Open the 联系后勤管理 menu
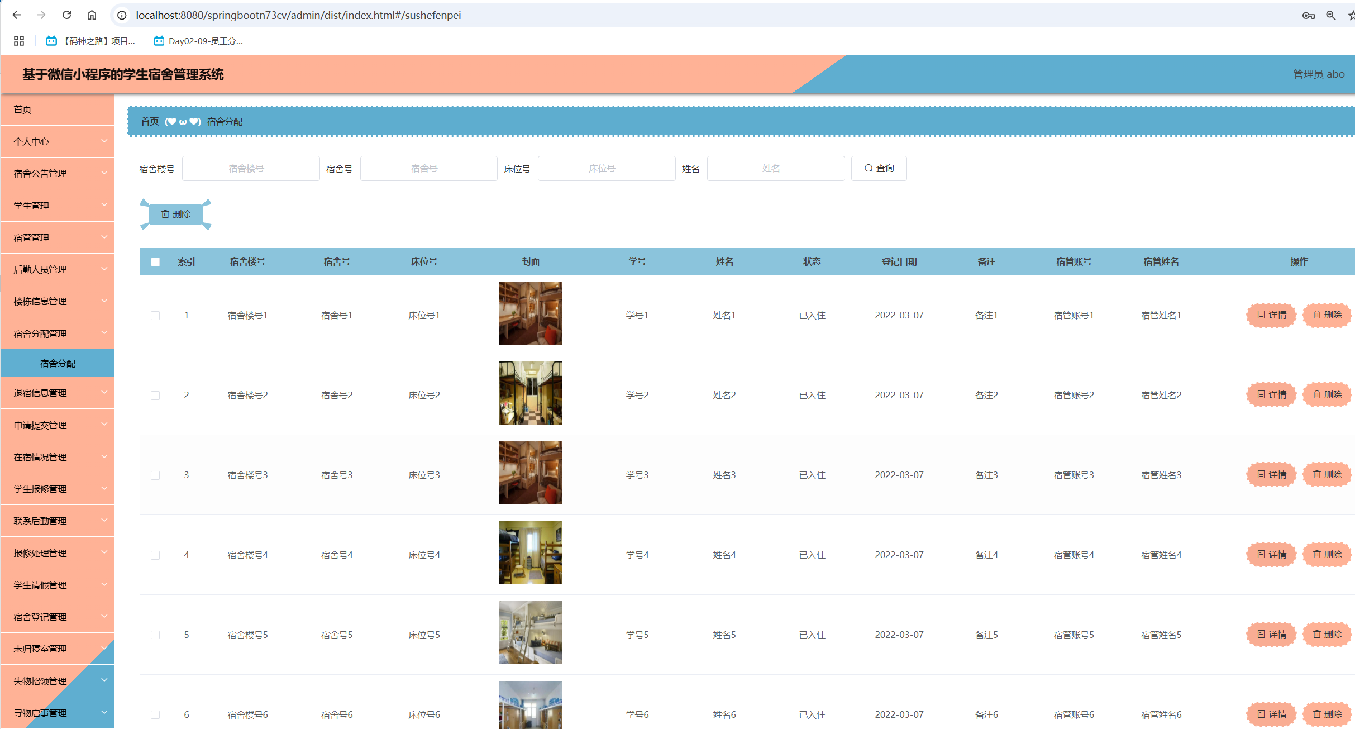The width and height of the screenshot is (1355, 729). click(58, 521)
